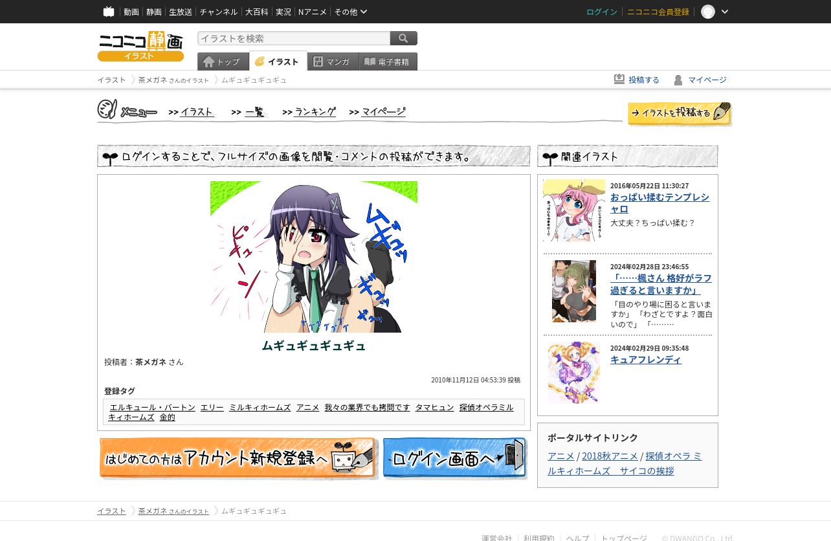Click the マイページ person icon
831x541 pixels.
678,80
